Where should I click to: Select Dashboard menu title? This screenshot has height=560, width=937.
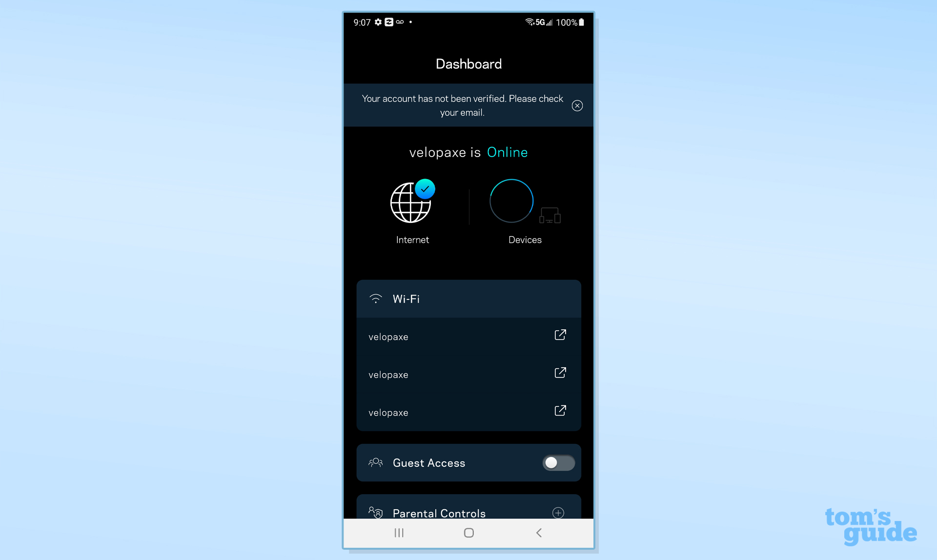[468, 62]
